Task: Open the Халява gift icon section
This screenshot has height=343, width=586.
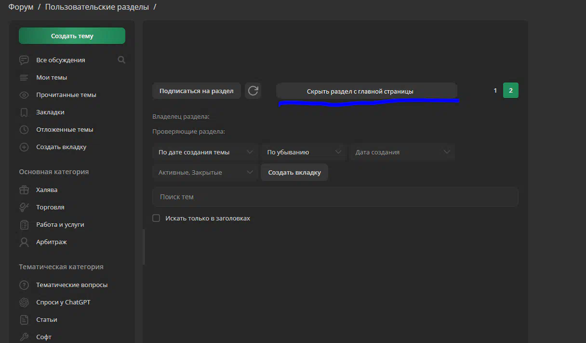Action: click(x=24, y=190)
